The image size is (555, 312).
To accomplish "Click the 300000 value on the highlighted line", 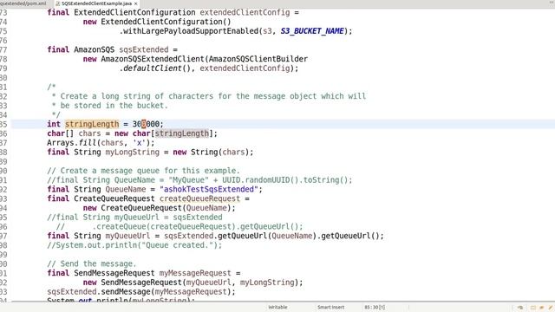I will point(146,124).
